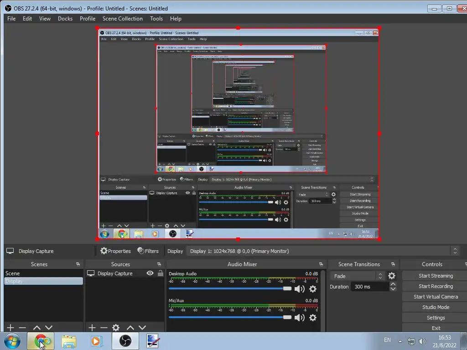Open File Explorer from taskbar

(69, 341)
